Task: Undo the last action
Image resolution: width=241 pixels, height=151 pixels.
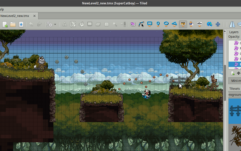Action: (x=31, y=24)
